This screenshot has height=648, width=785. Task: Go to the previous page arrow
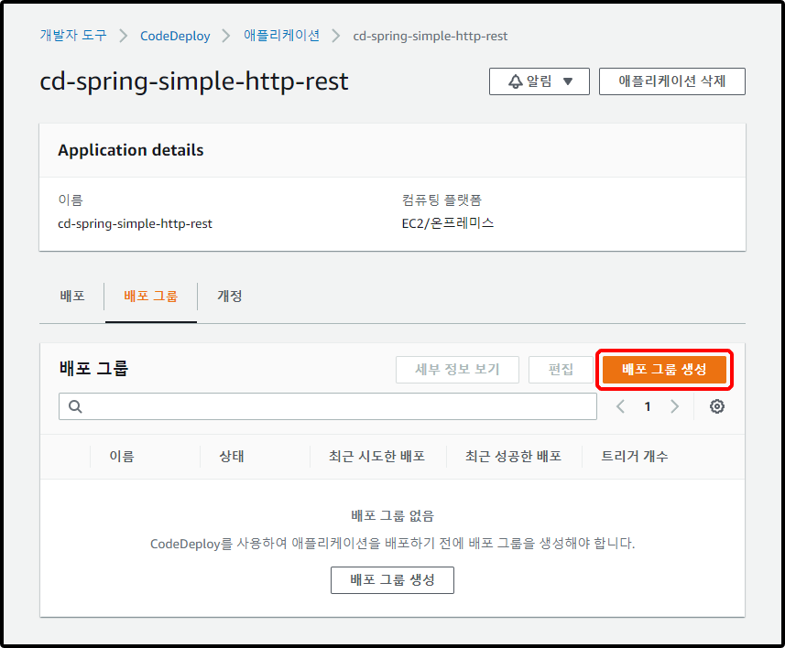tap(621, 406)
